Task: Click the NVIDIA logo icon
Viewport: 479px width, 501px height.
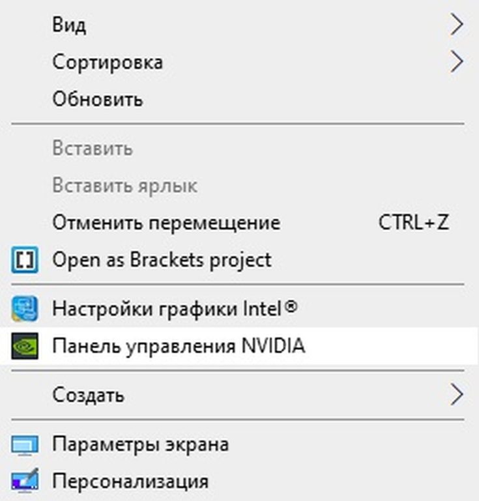Action: tap(25, 346)
